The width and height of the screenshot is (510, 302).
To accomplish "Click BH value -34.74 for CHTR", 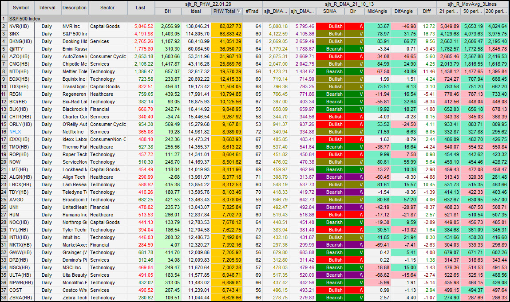I will point(168,117).
